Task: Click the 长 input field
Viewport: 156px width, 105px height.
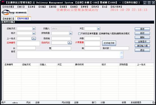Action: click(x=26, y=48)
